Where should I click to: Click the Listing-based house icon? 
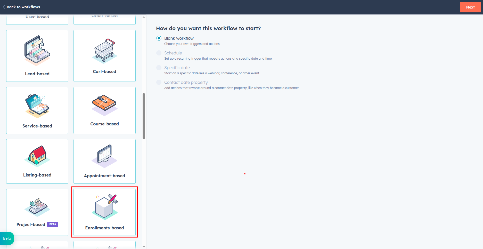pos(37,156)
